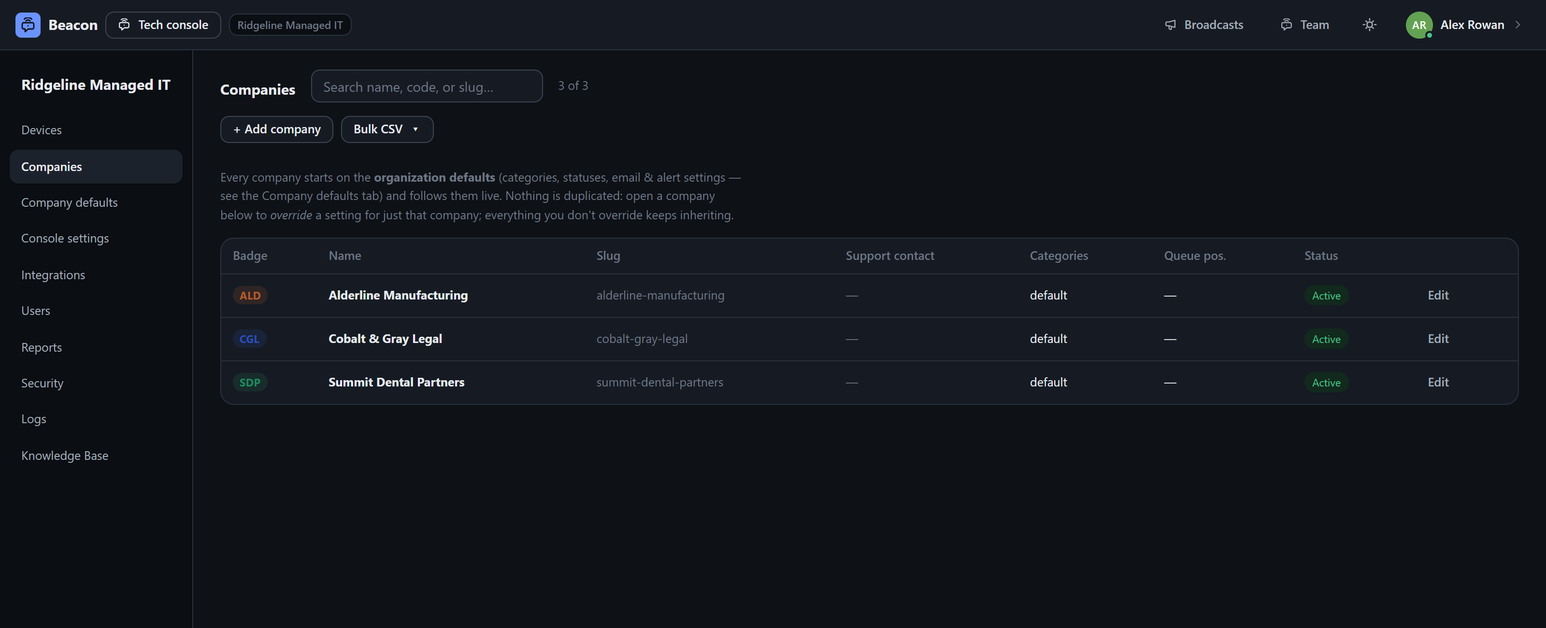The width and height of the screenshot is (1546, 628).
Task: Edit the Summit Dental Partners row
Action: (1437, 383)
